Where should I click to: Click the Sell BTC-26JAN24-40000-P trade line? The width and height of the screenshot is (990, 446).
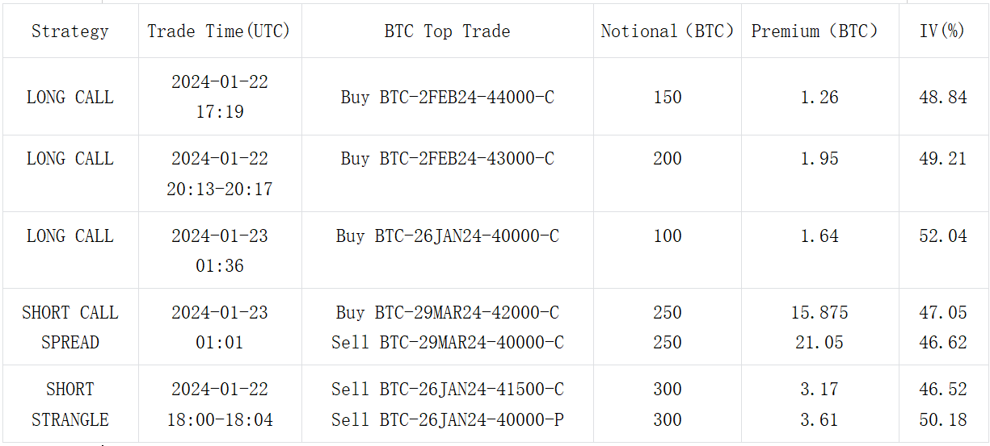(447, 420)
